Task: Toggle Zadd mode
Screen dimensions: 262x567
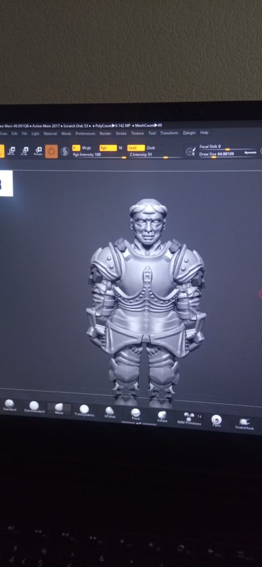Action: tap(136, 148)
